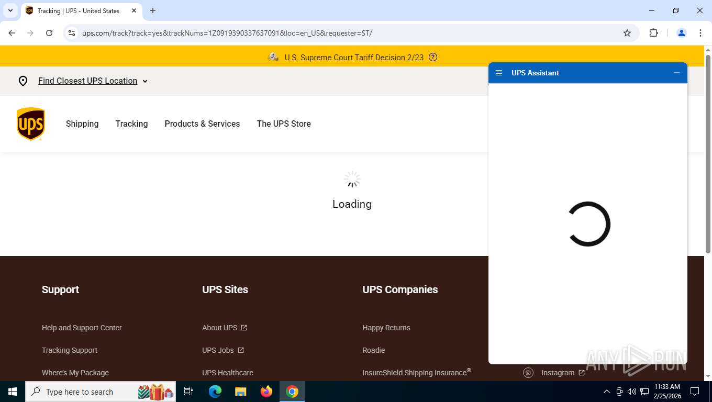The width and height of the screenshot is (712, 402).
Task: Open About UPS link
Action: (220, 328)
